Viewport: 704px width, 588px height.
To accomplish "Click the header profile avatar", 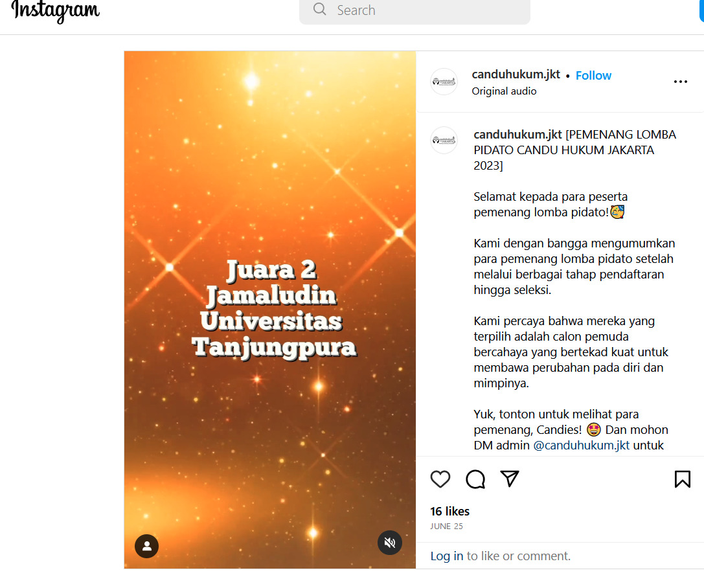I will click(x=444, y=82).
